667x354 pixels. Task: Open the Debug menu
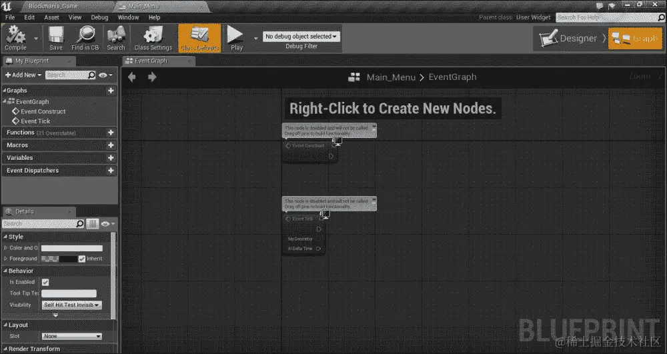(x=99, y=17)
